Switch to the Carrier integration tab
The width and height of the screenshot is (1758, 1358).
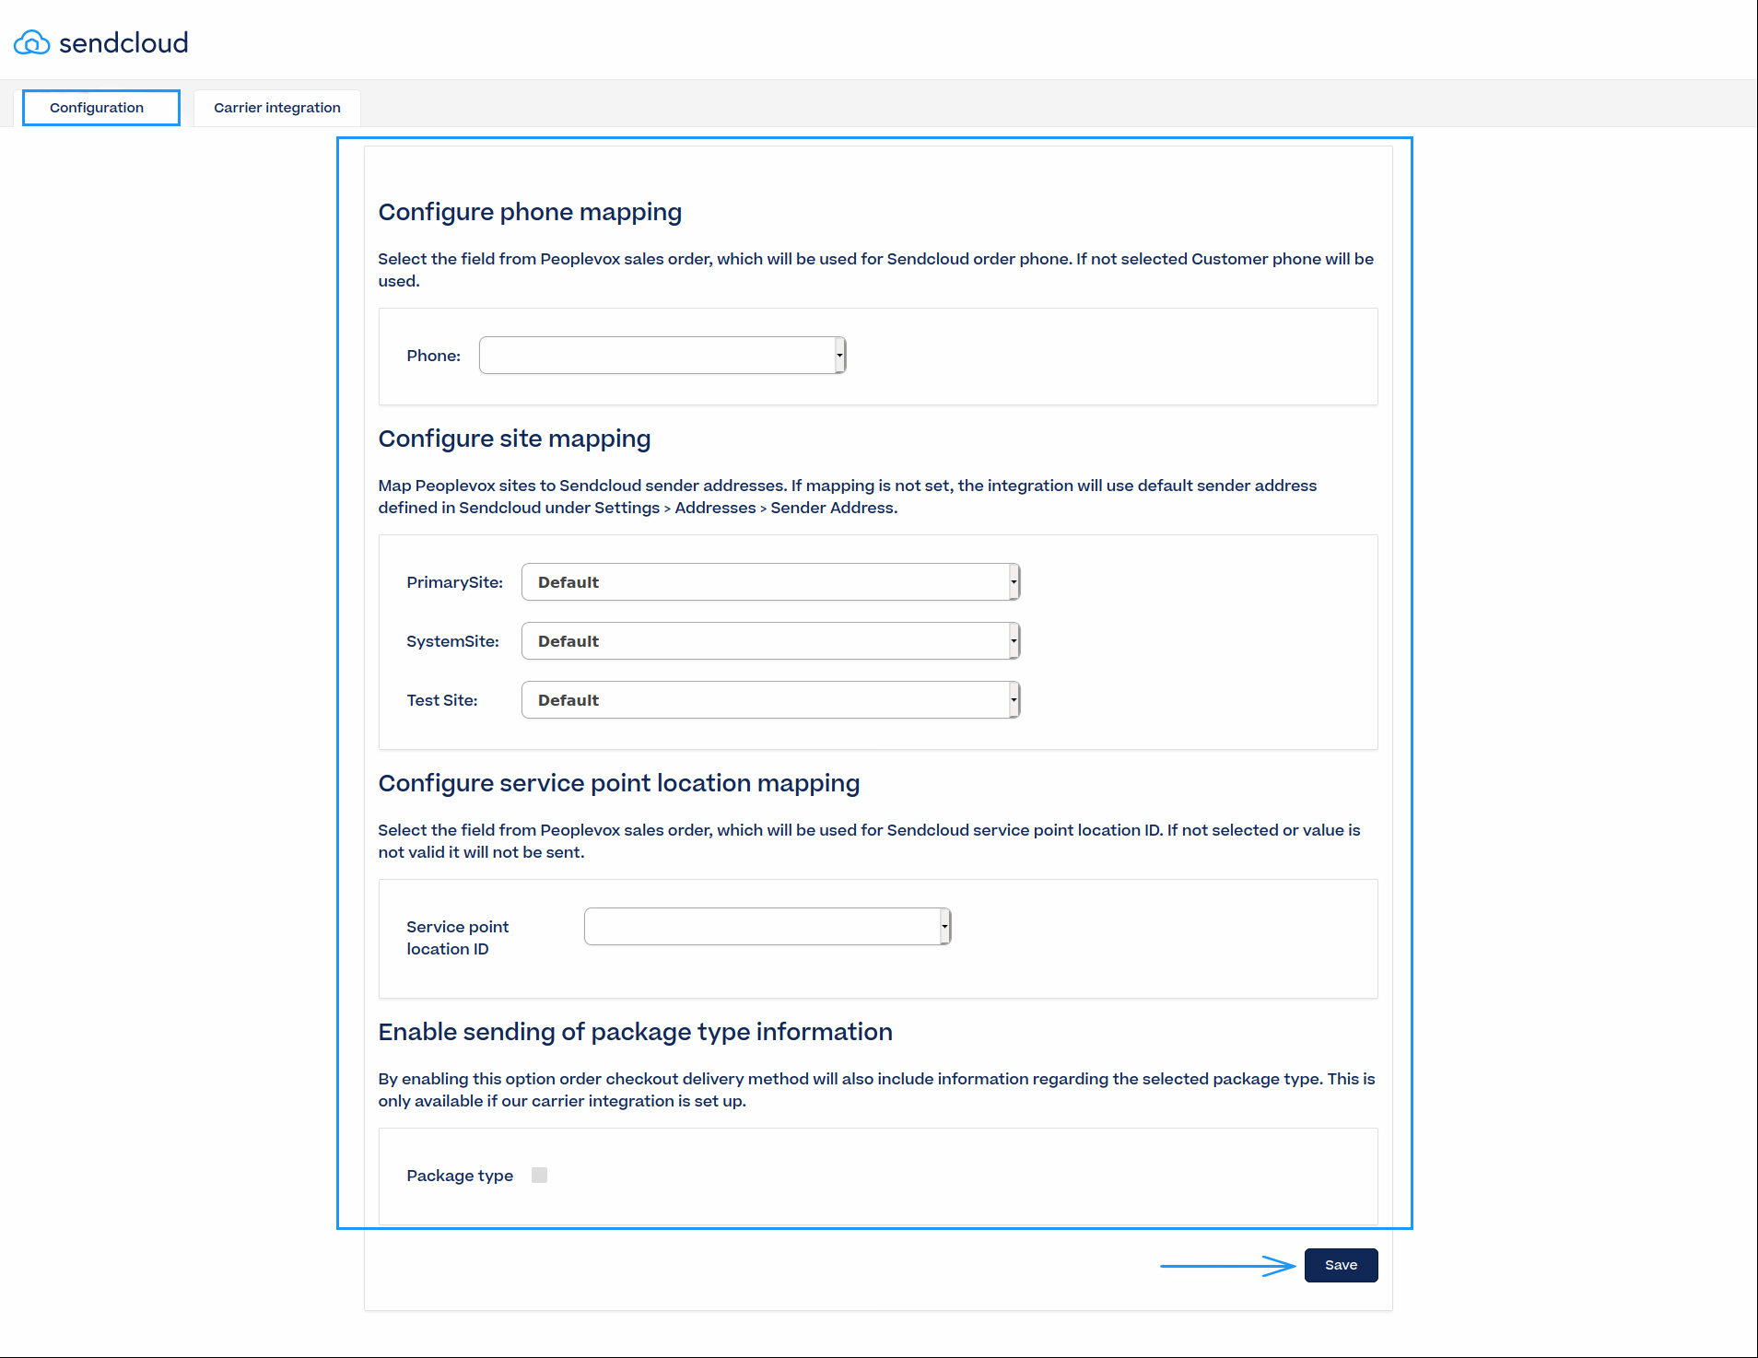277,108
